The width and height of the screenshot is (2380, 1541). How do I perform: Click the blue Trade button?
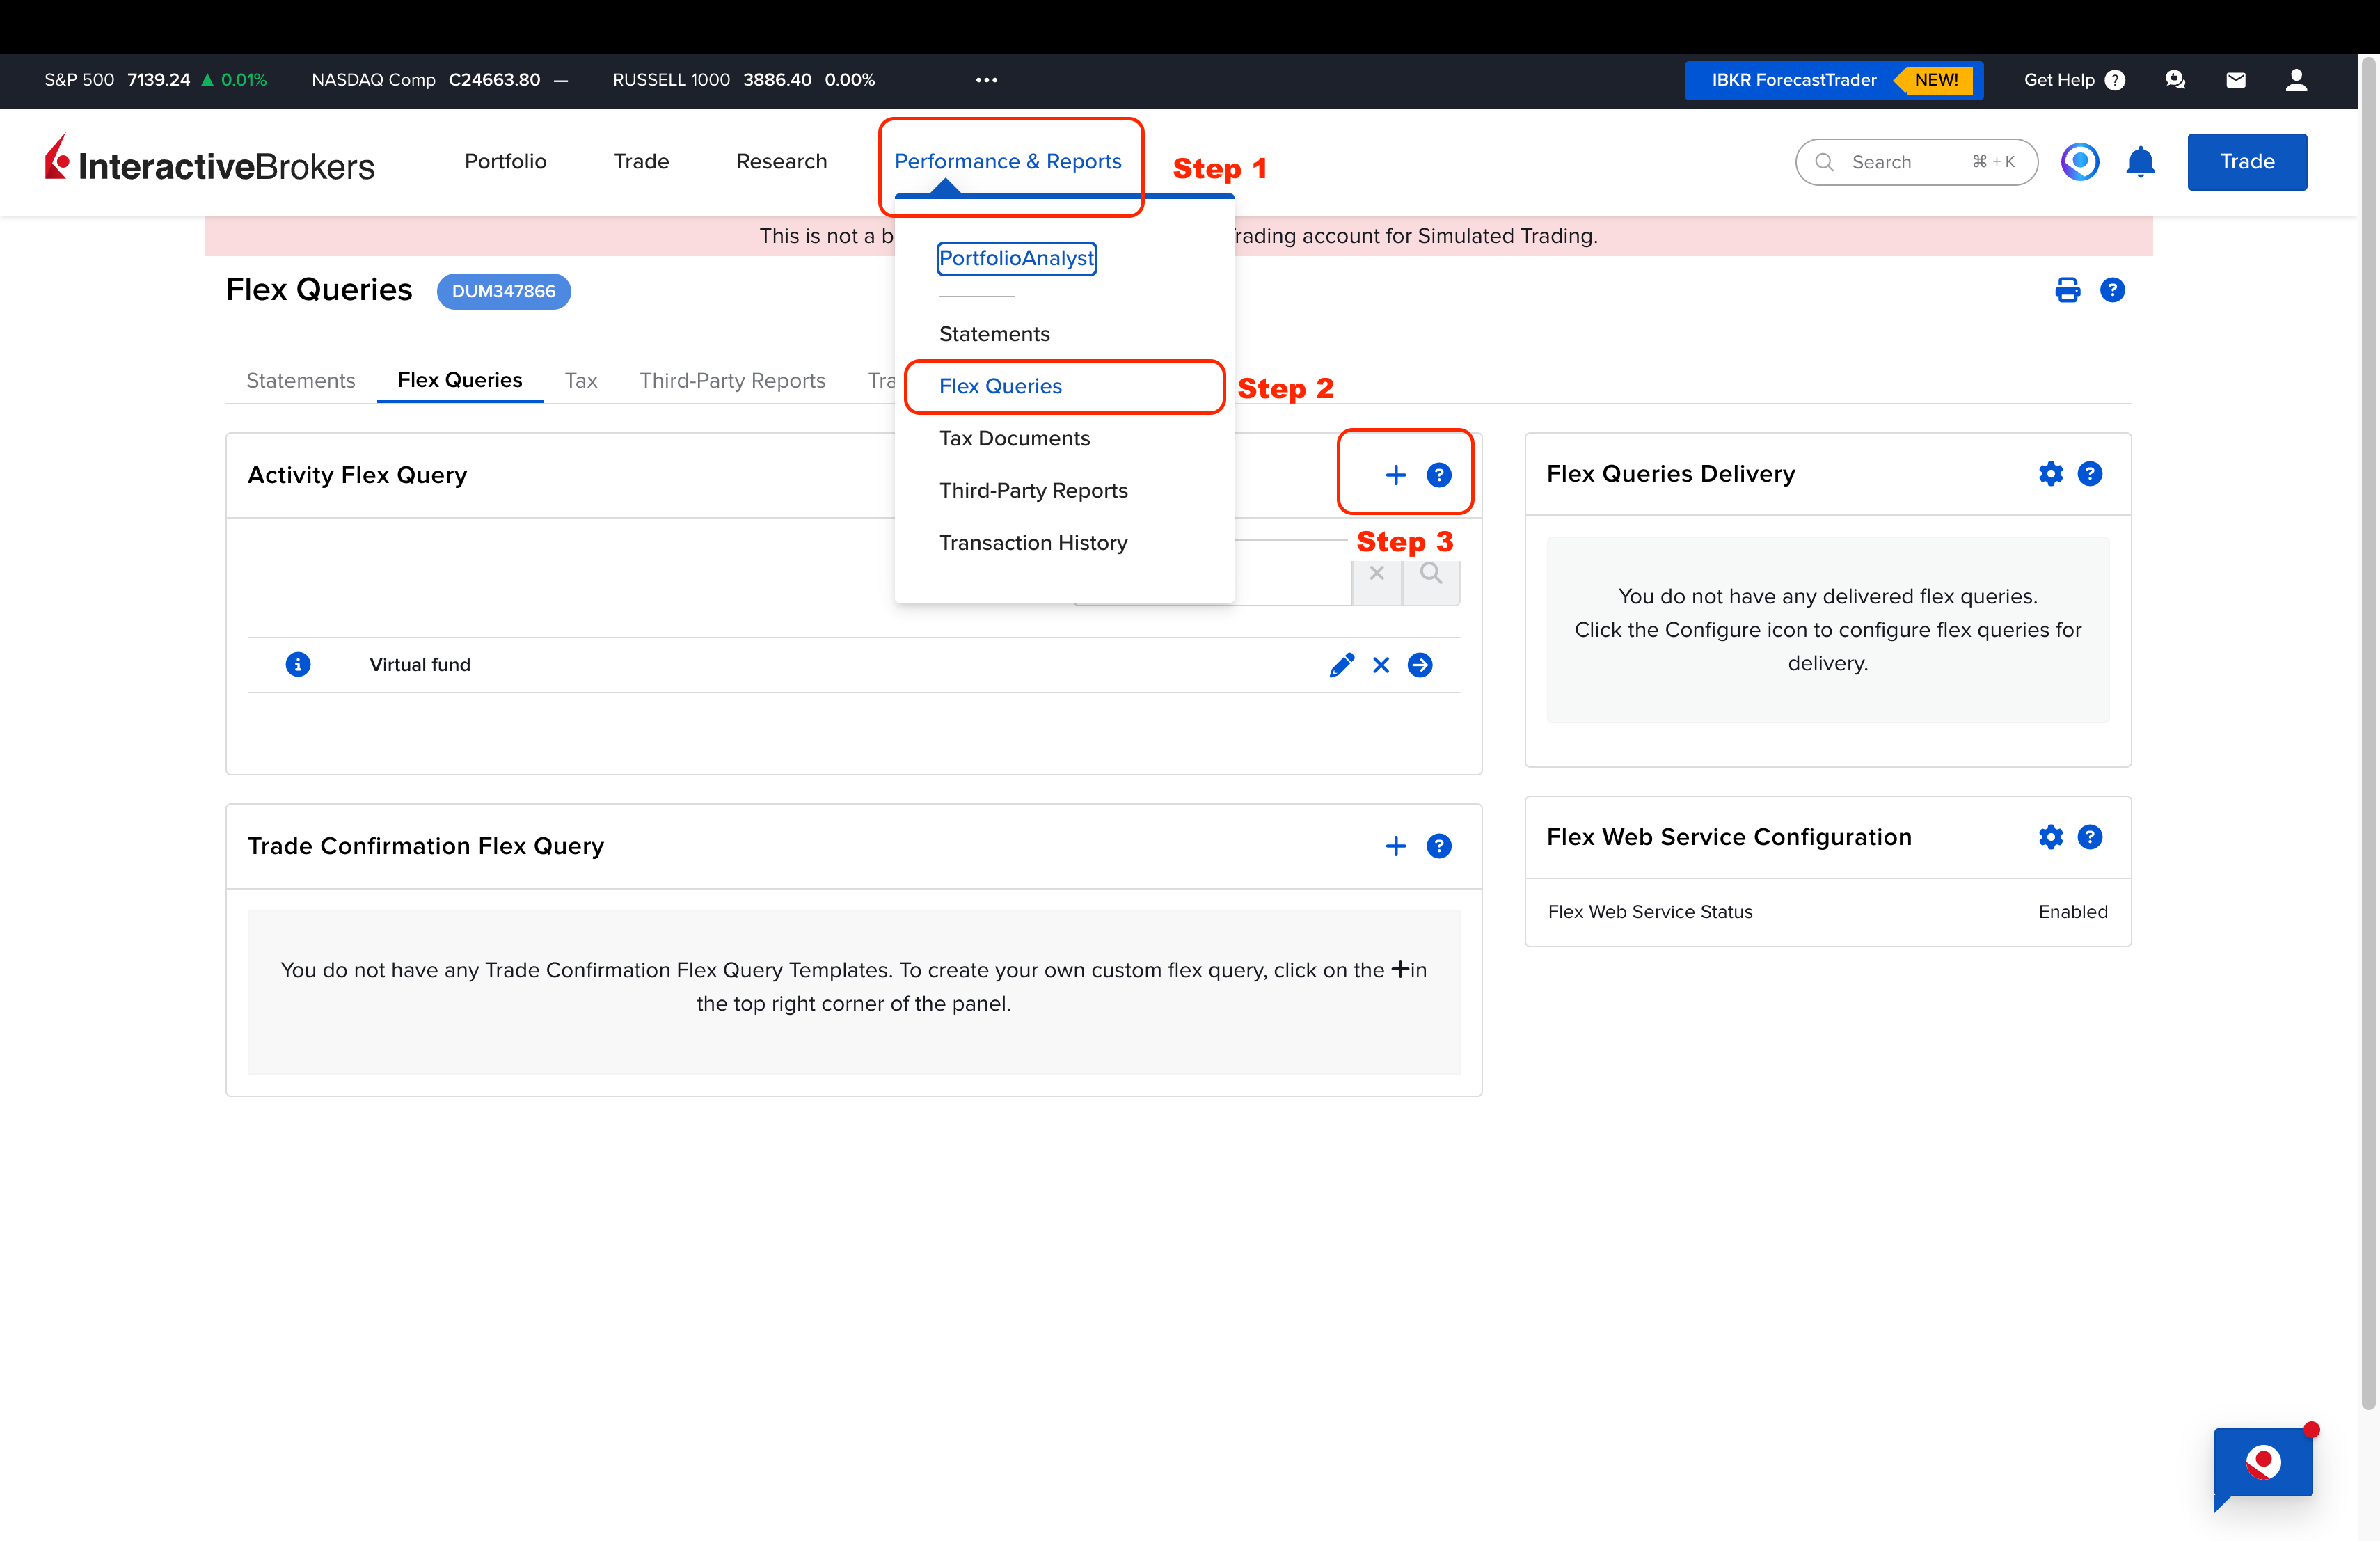[2246, 162]
